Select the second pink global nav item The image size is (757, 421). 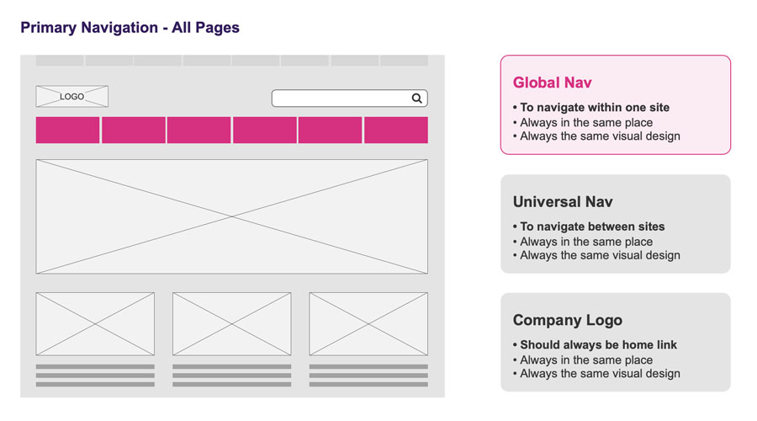click(x=134, y=131)
